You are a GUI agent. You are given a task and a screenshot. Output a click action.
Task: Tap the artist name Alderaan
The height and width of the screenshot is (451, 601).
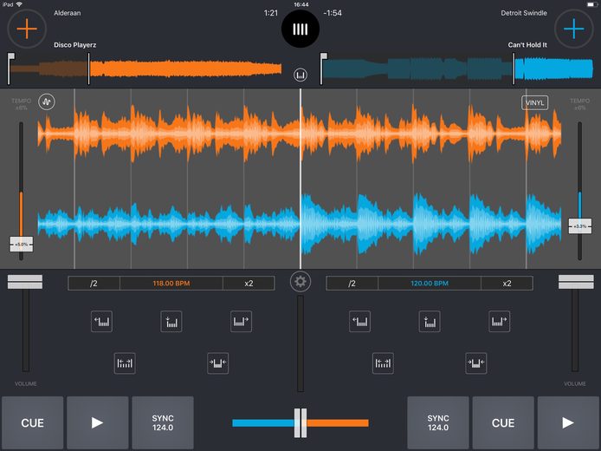pos(67,13)
